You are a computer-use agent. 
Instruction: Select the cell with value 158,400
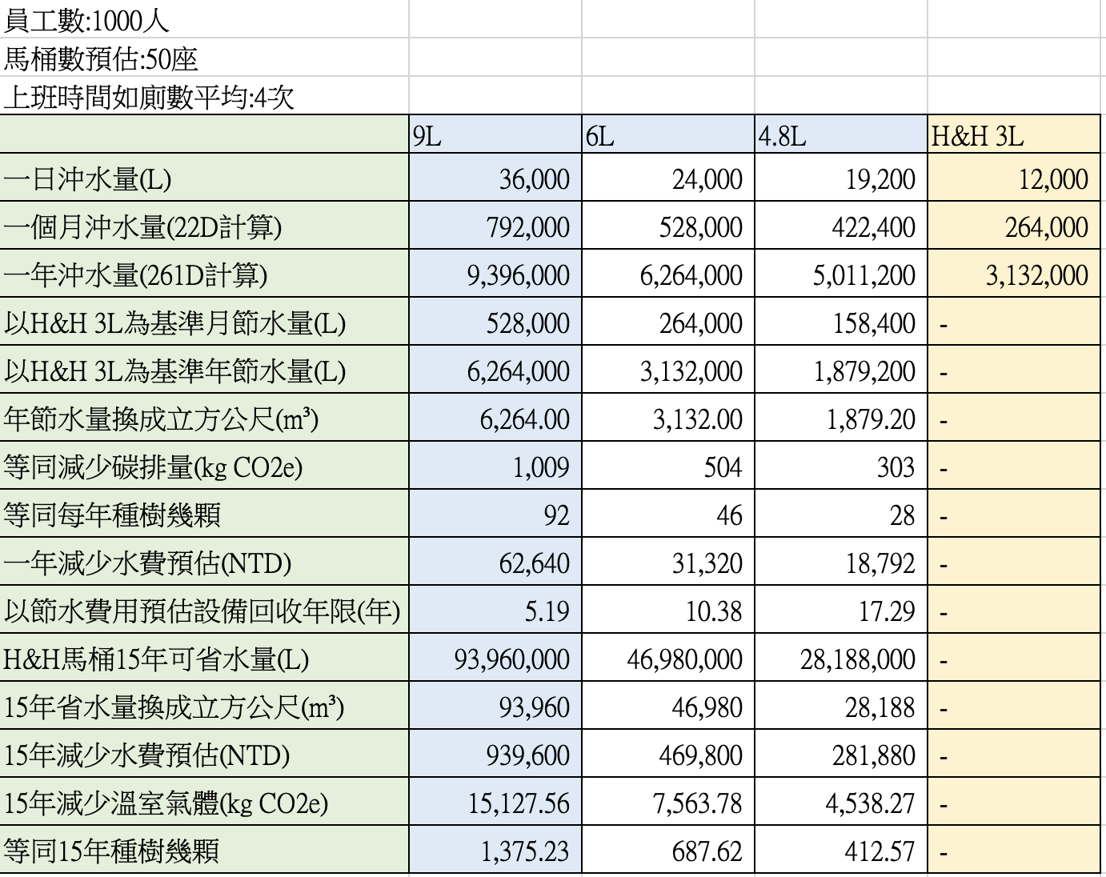click(841, 322)
